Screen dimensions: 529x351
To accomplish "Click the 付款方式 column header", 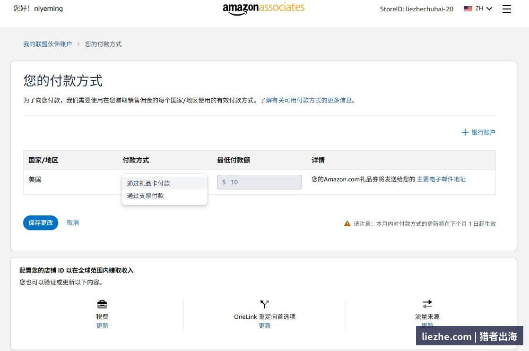I will tap(136, 160).
